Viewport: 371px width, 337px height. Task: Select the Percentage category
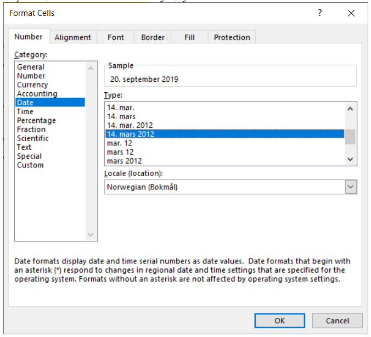point(36,121)
